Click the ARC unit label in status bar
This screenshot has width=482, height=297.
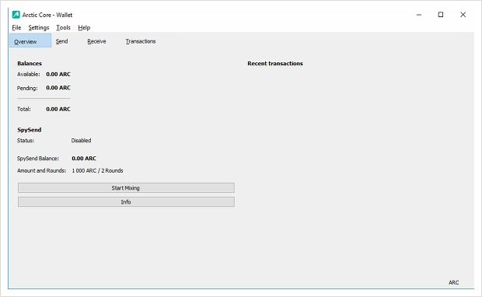point(453,282)
